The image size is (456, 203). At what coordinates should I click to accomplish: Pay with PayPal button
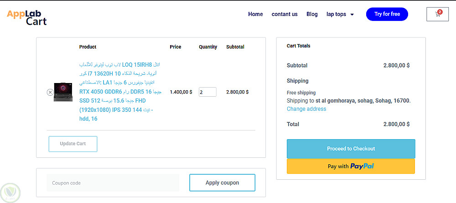click(351, 167)
